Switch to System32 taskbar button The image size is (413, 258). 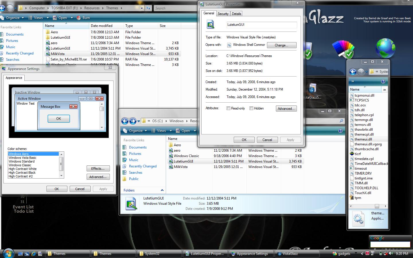coord(159,254)
